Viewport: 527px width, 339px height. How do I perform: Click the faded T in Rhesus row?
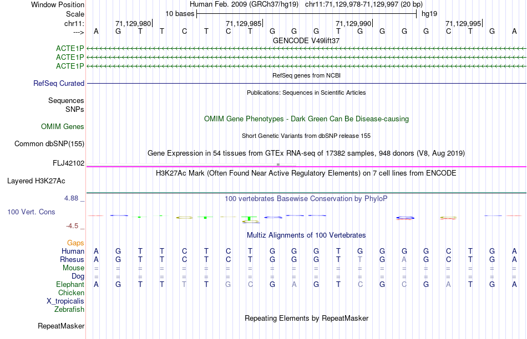click(360, 259)
